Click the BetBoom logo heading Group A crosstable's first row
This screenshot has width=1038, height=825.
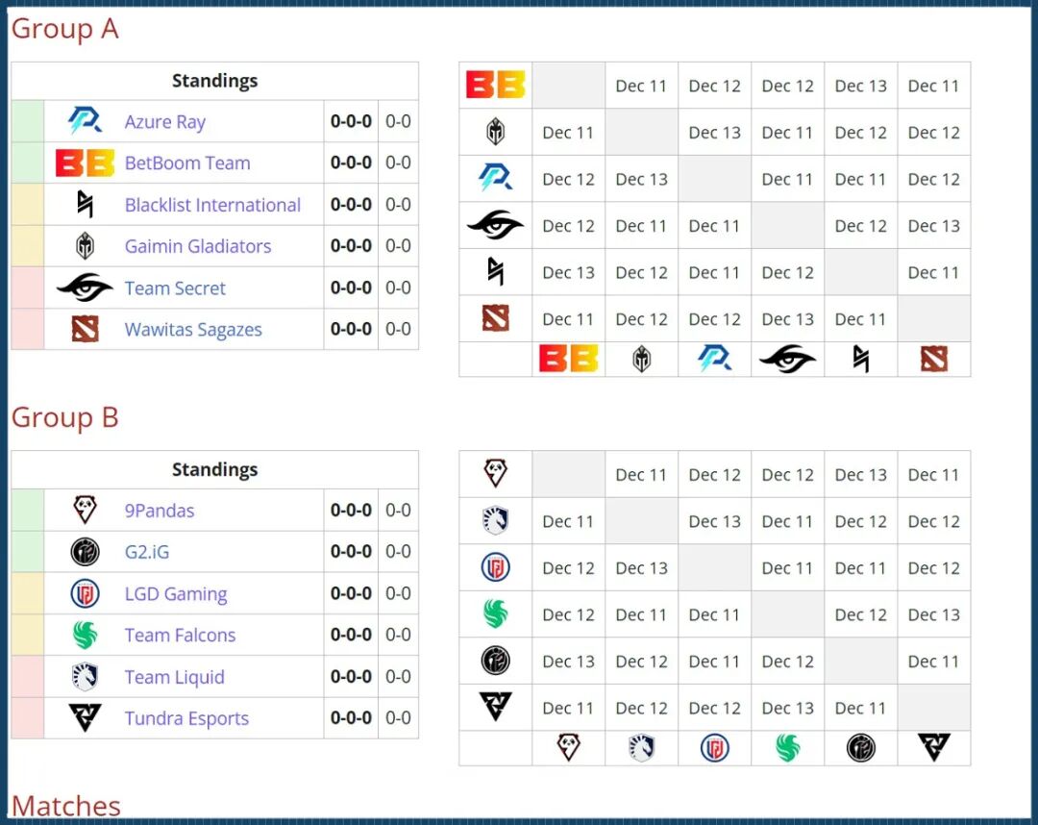495,85
